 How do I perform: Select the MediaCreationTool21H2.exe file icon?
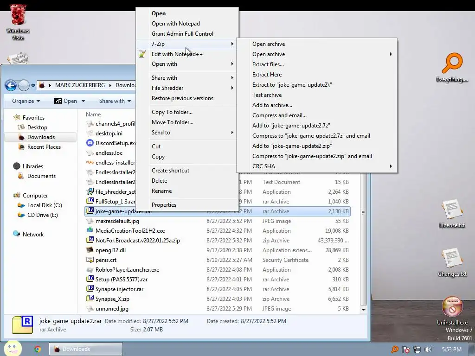pyautogui.click(x=90, y=230)
